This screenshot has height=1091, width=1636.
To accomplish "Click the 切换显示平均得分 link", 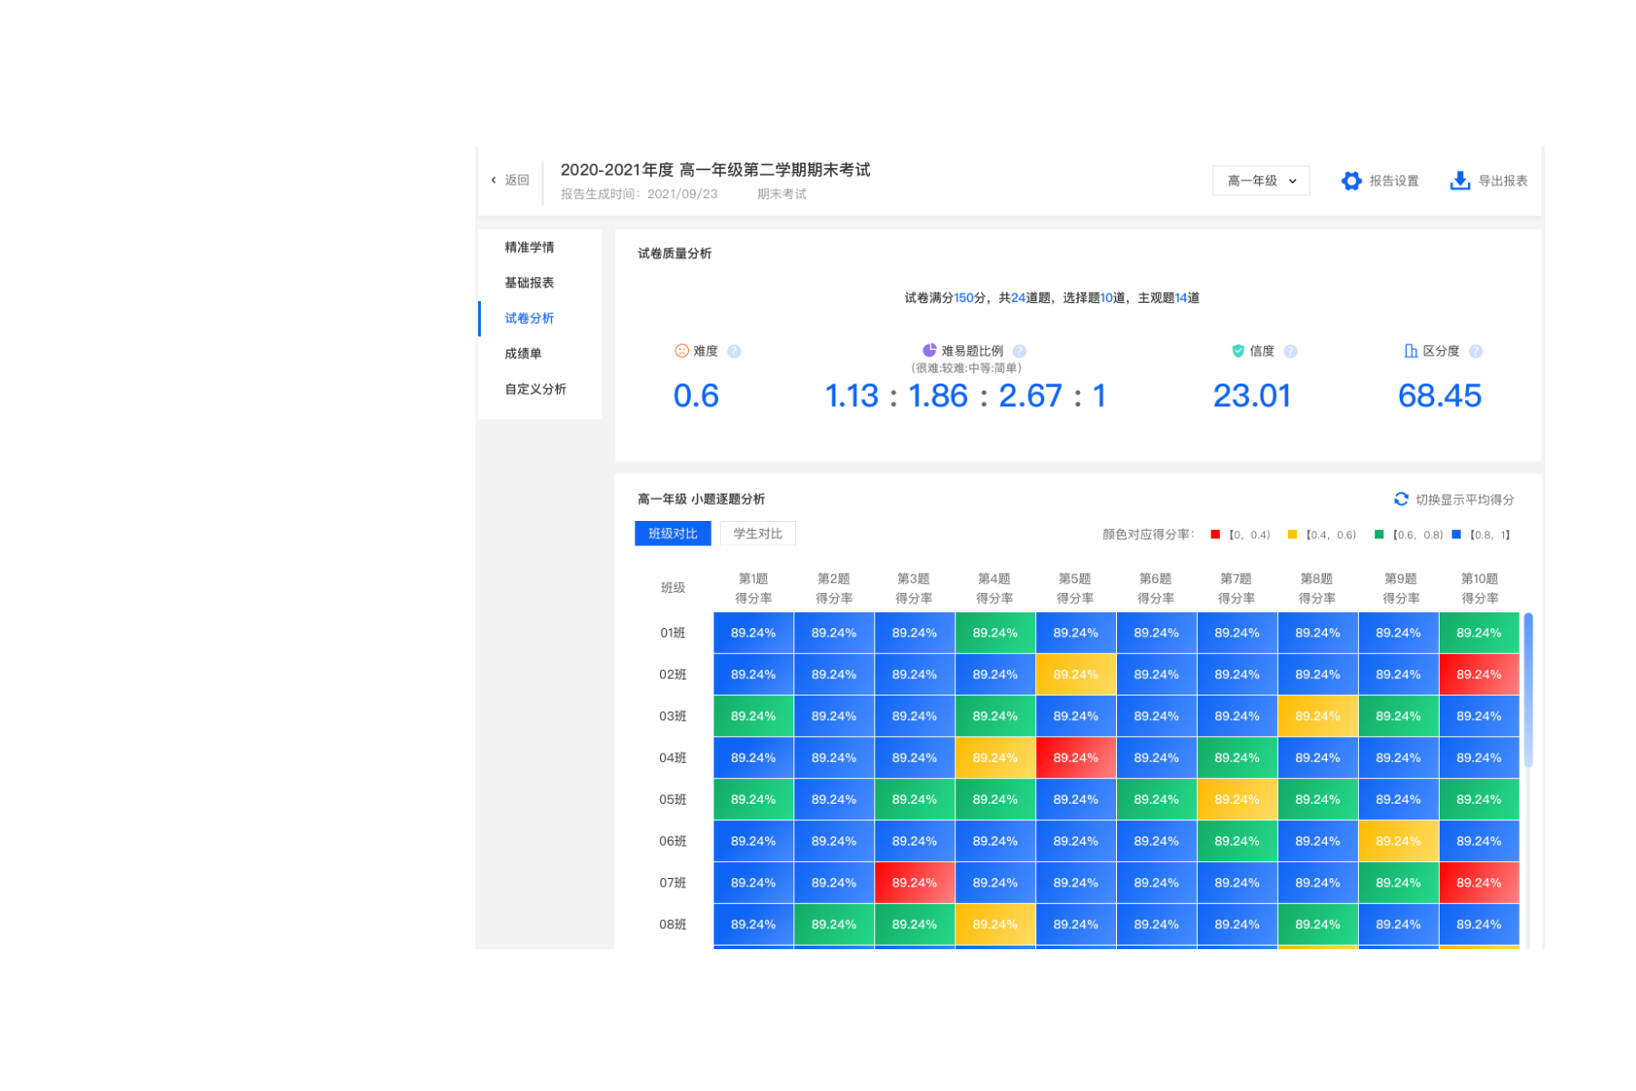I will click(x=1464, y=500).
